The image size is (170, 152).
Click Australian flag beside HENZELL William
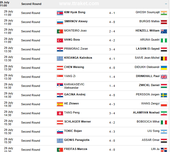pos(164,31)
